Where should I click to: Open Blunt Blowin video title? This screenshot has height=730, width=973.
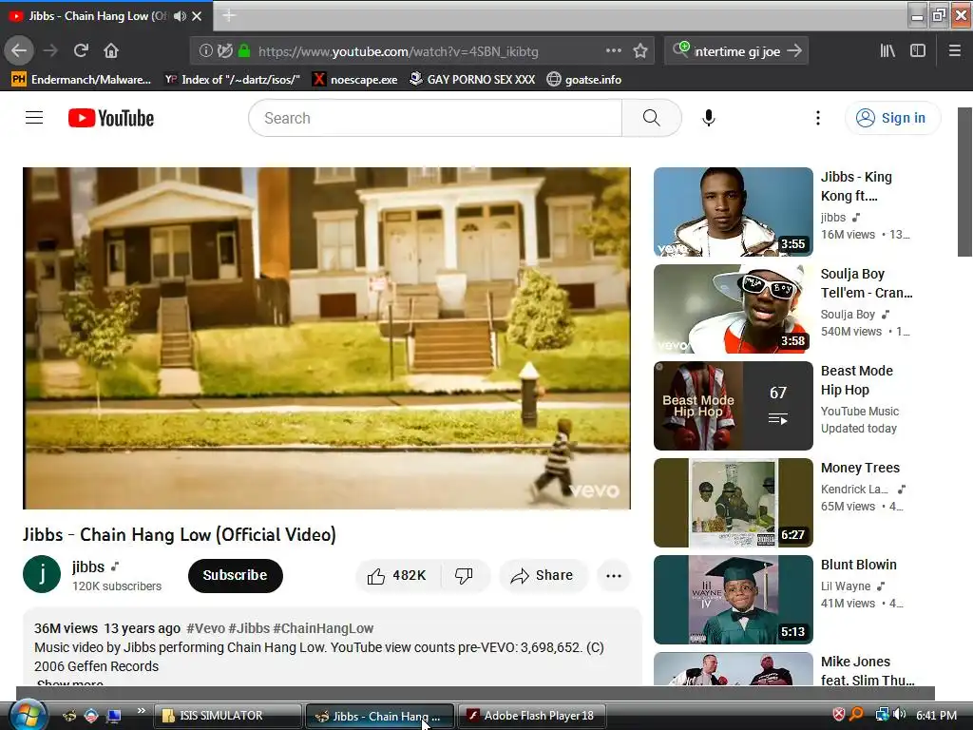[859, 565]
